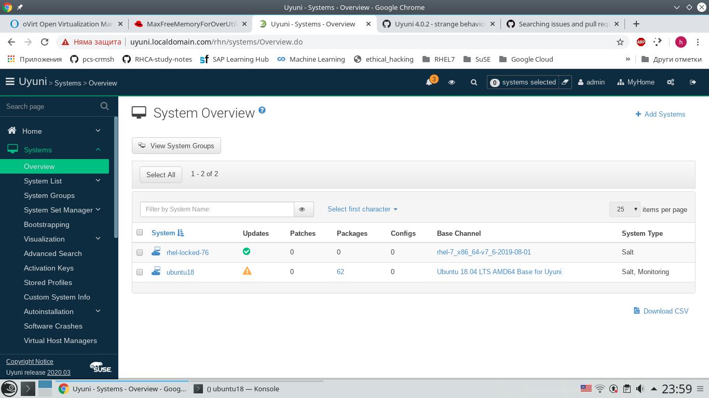Expand the Select first character dropdown
Viewport: 709px width, 398px height.
[362, 209]
